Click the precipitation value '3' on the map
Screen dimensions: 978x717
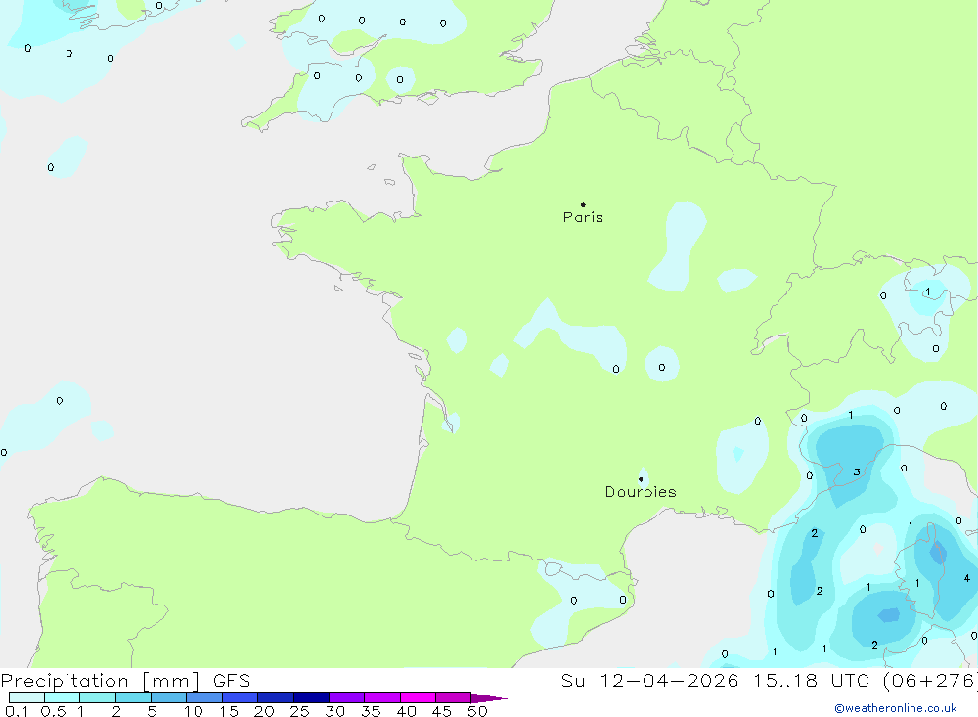point(857,471)
